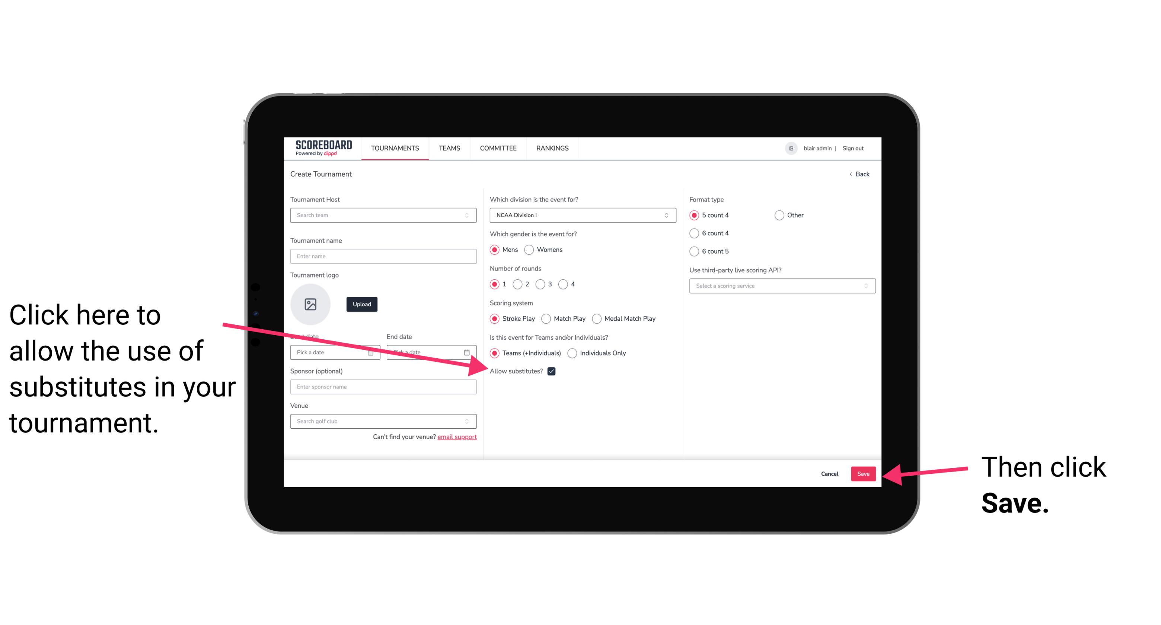Screen dimensions: 1161x625
Task: Switch to RANKINGS navigation tab
Action: point(553,148)
